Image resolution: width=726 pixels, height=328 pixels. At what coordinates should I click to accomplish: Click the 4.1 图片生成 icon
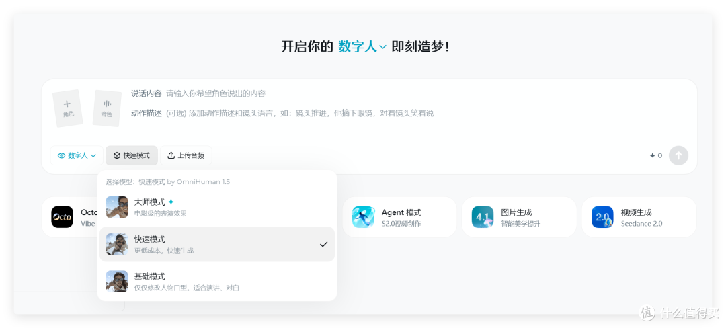coord(483,217)
